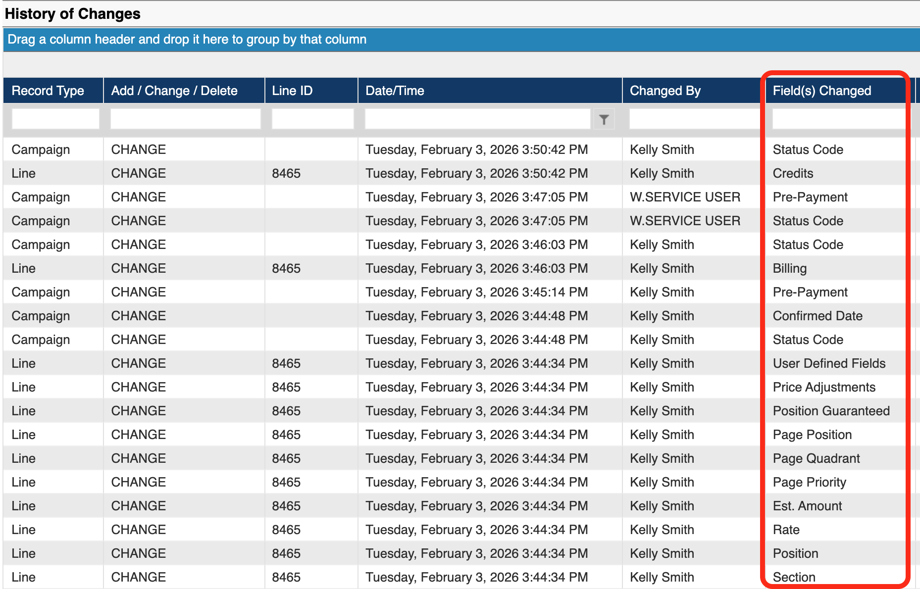Click the Date/Time filter funnel icon
The height and width of the screenshot is (589, 920).
tap(604, 119)
